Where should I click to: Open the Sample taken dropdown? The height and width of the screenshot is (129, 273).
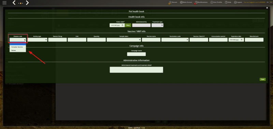(x=124, y=40)
